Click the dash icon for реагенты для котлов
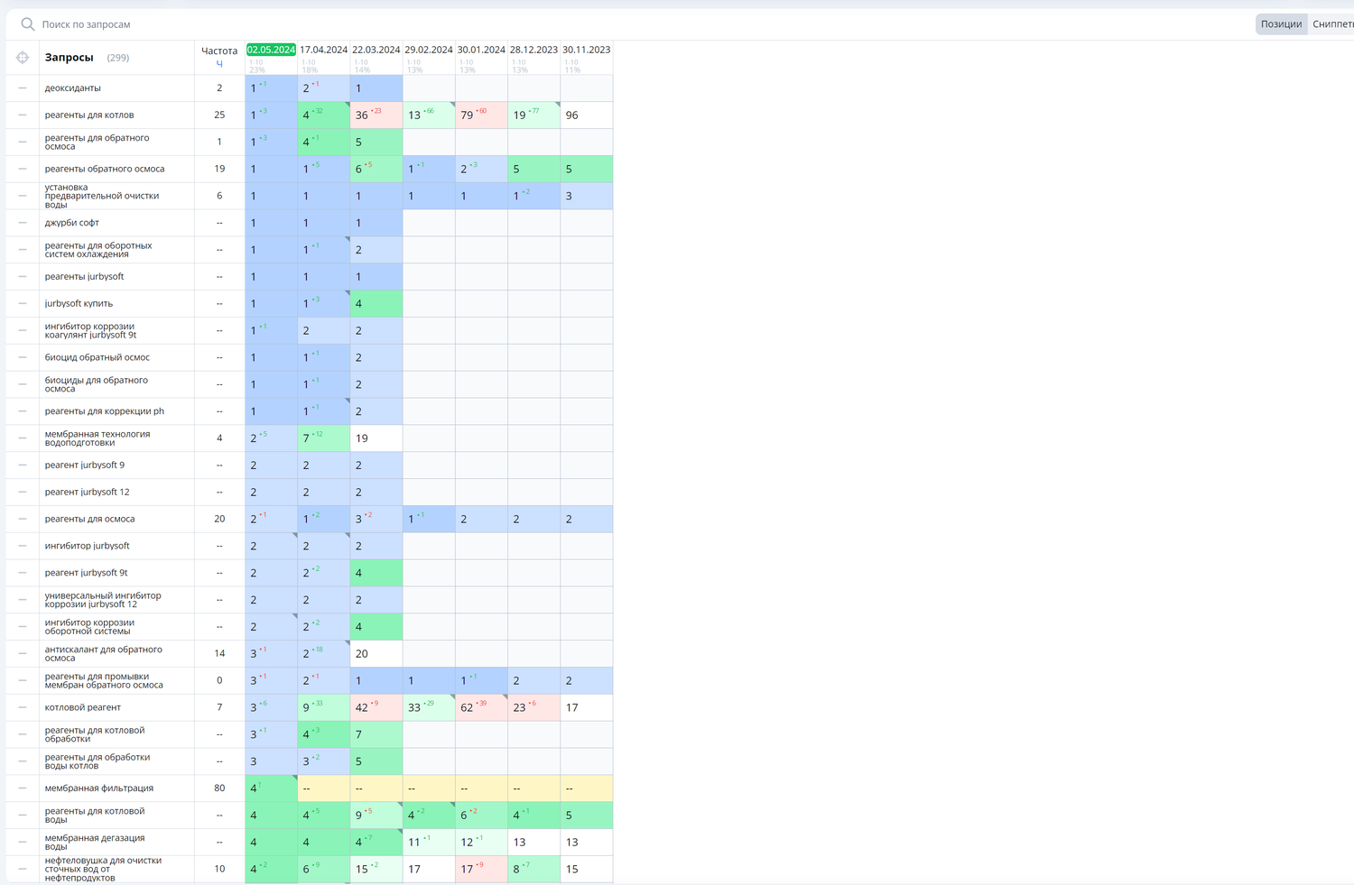1354x885 pixels. pyautogui.click(x=23, y=115)
